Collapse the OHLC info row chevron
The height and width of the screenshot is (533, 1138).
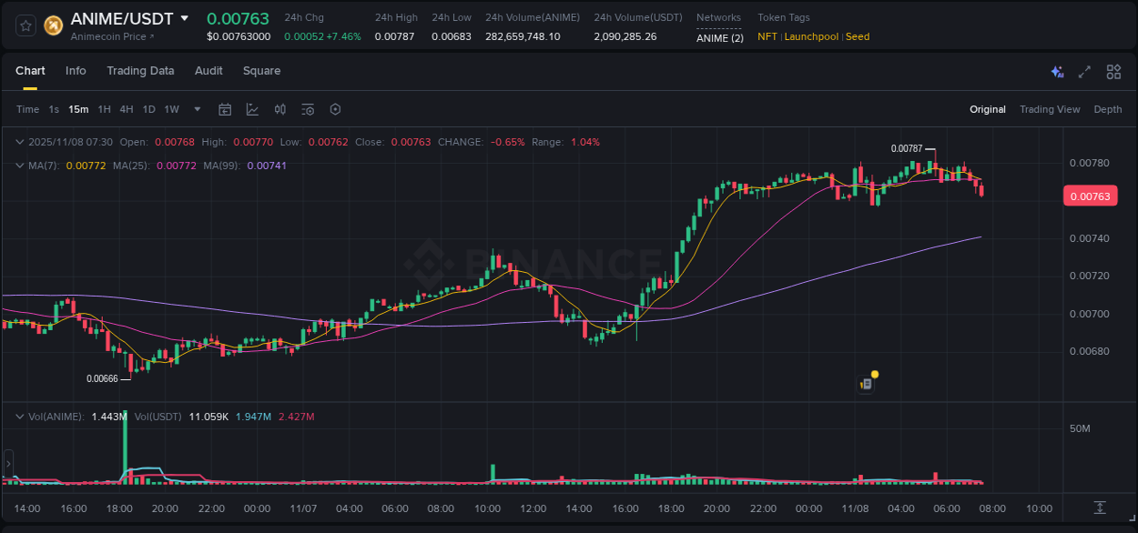click(19, 141)
